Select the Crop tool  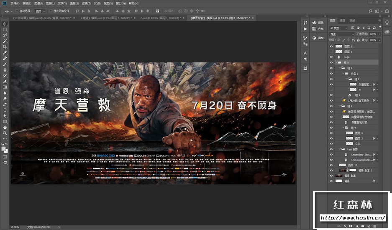click(5, 47)
